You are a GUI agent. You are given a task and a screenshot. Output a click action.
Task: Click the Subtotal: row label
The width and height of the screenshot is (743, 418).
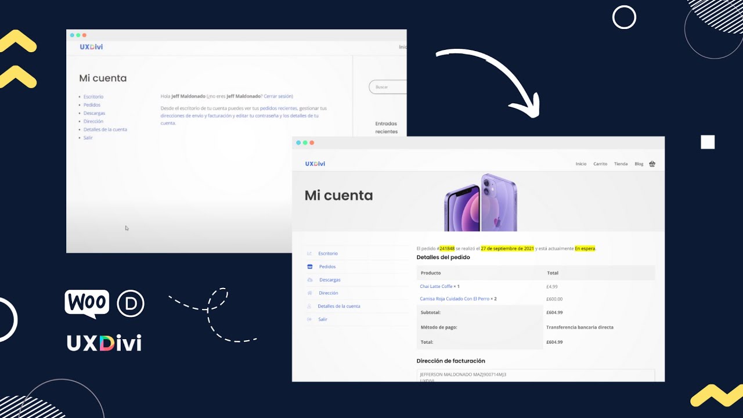(431, 312)
